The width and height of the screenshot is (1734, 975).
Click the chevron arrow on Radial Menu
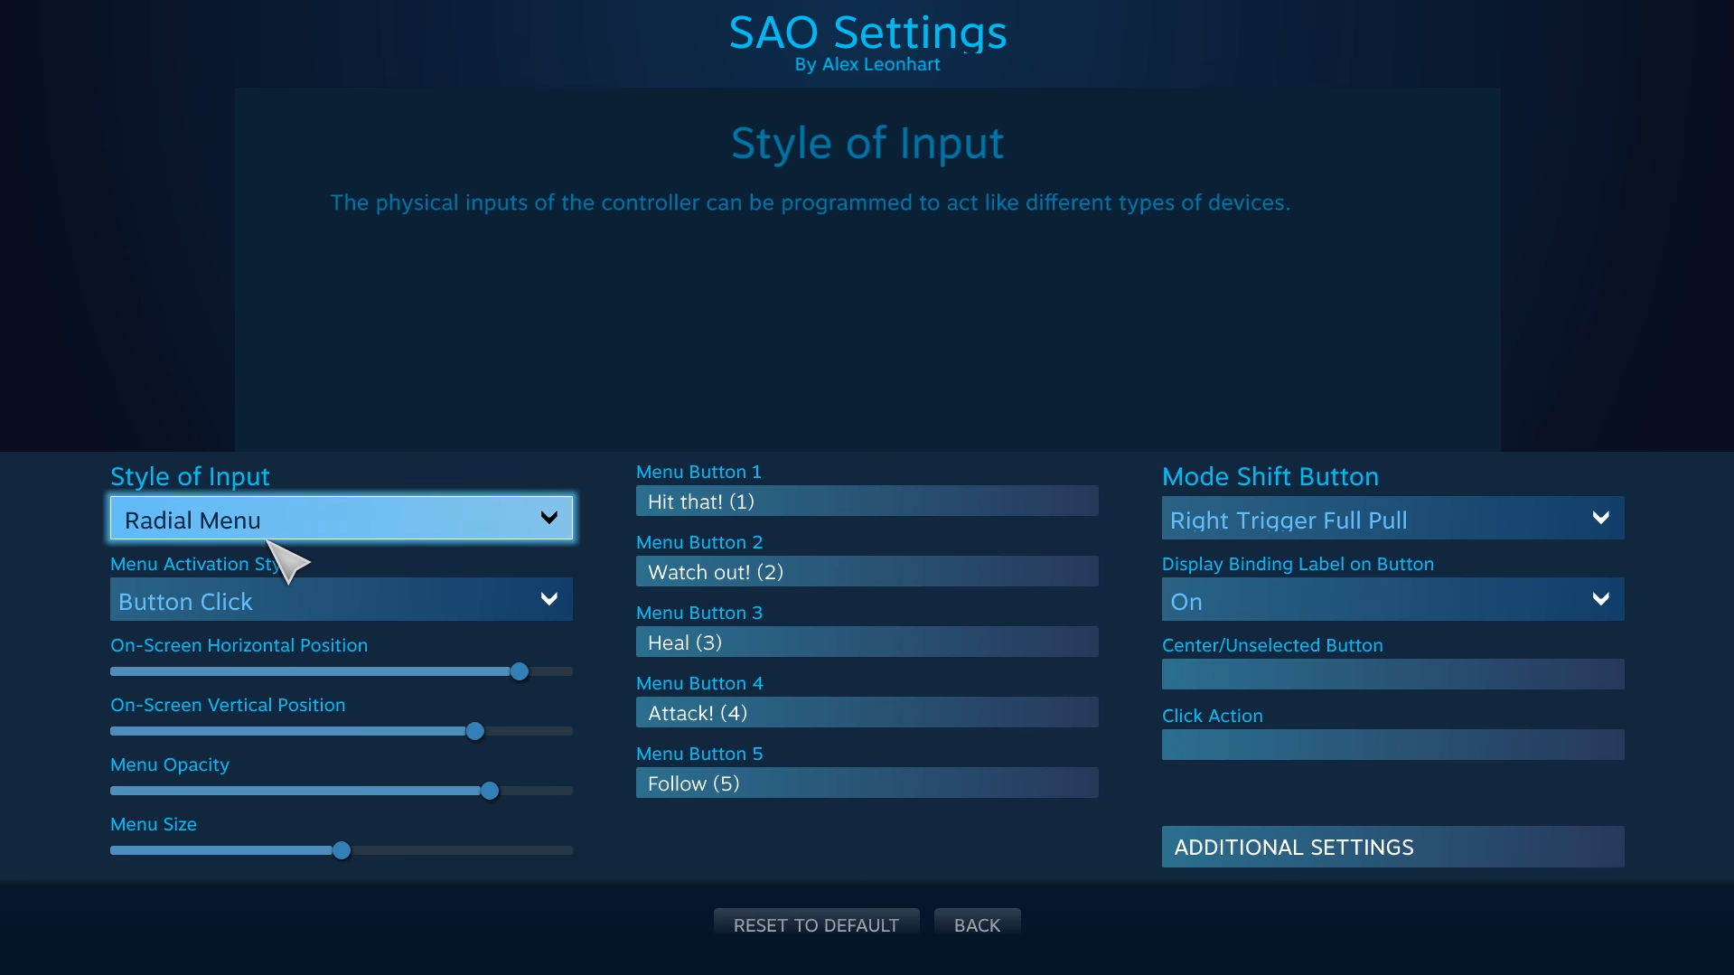click(x=548, y=518)
